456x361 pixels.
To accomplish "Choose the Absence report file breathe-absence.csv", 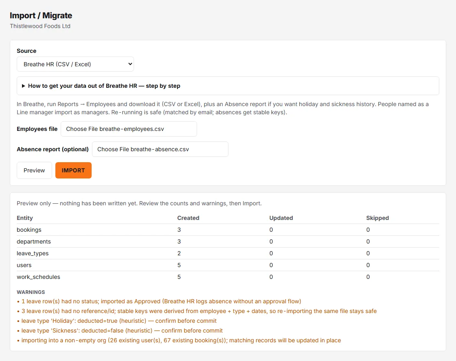I will (160, 149).
